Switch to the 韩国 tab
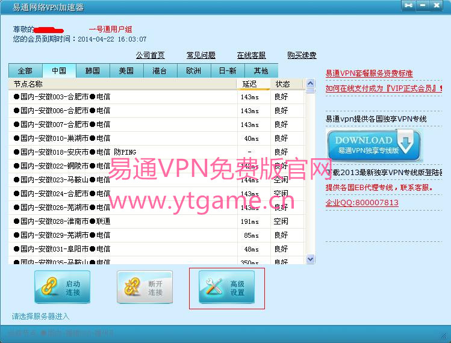The image size is (451, 343). point(93,71)
